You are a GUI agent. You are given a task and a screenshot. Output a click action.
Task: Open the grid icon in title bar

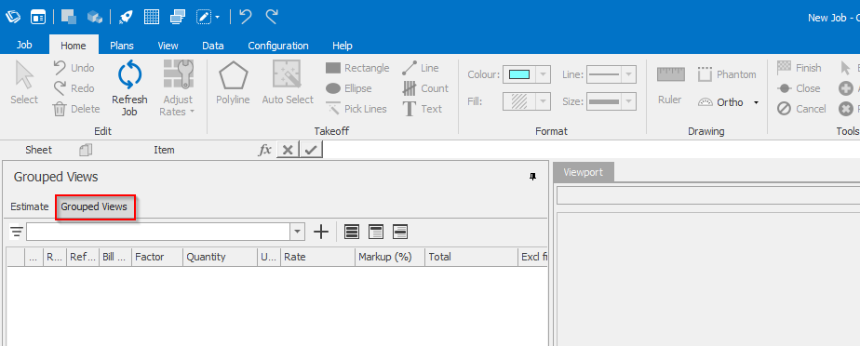[x=152, y=17]
